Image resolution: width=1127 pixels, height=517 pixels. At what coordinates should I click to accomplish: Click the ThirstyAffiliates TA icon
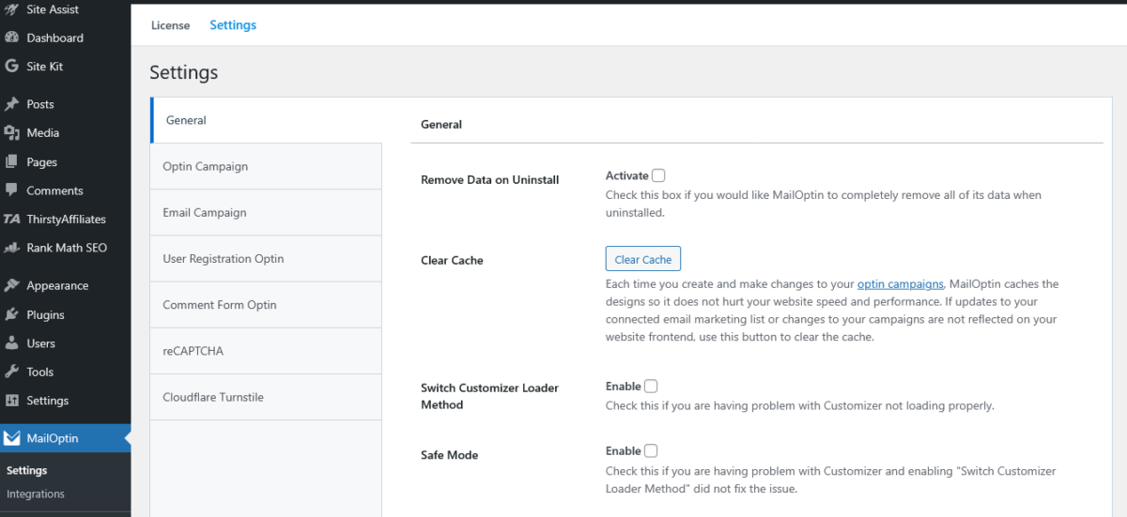tap(12, 220)
